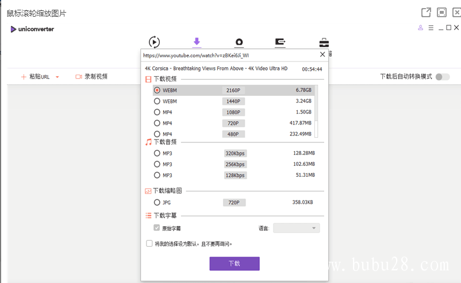Open the 语言 language dropdown

[x=297, y=228]
